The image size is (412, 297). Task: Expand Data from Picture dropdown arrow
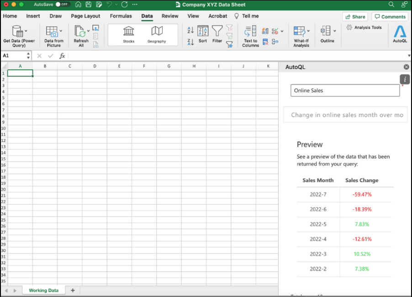61,31
